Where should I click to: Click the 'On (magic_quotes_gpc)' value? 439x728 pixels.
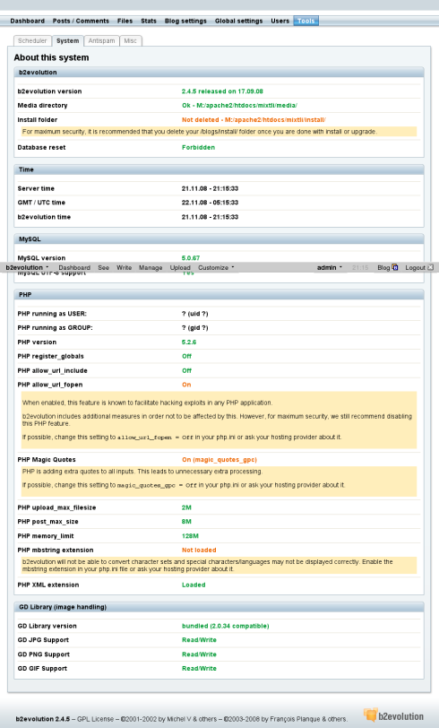[x=219, y=460]
